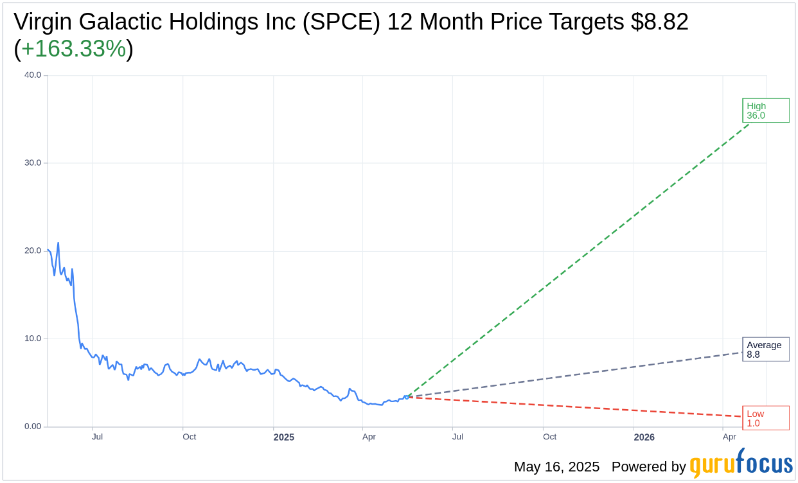The width and height of the screenshot is (798, 483).
Task: Click the May 16, 2025 date text
Action: click(556, 467)
